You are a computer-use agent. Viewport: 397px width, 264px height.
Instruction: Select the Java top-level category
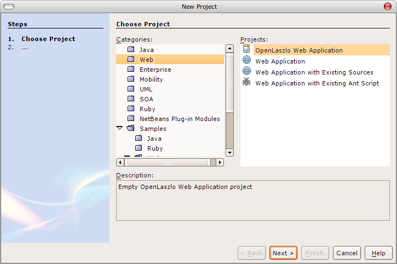click(x=147, y=50)
